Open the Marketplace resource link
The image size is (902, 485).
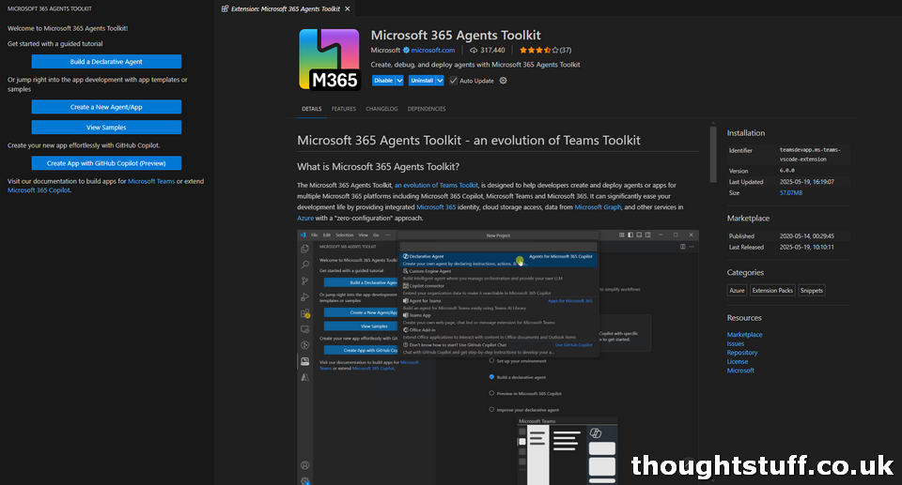[x=744, y=335]
